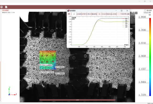Click the legend value 1.9464
Image resolution: width=153 pixels, height=104 pixels.
coord(142,82)
